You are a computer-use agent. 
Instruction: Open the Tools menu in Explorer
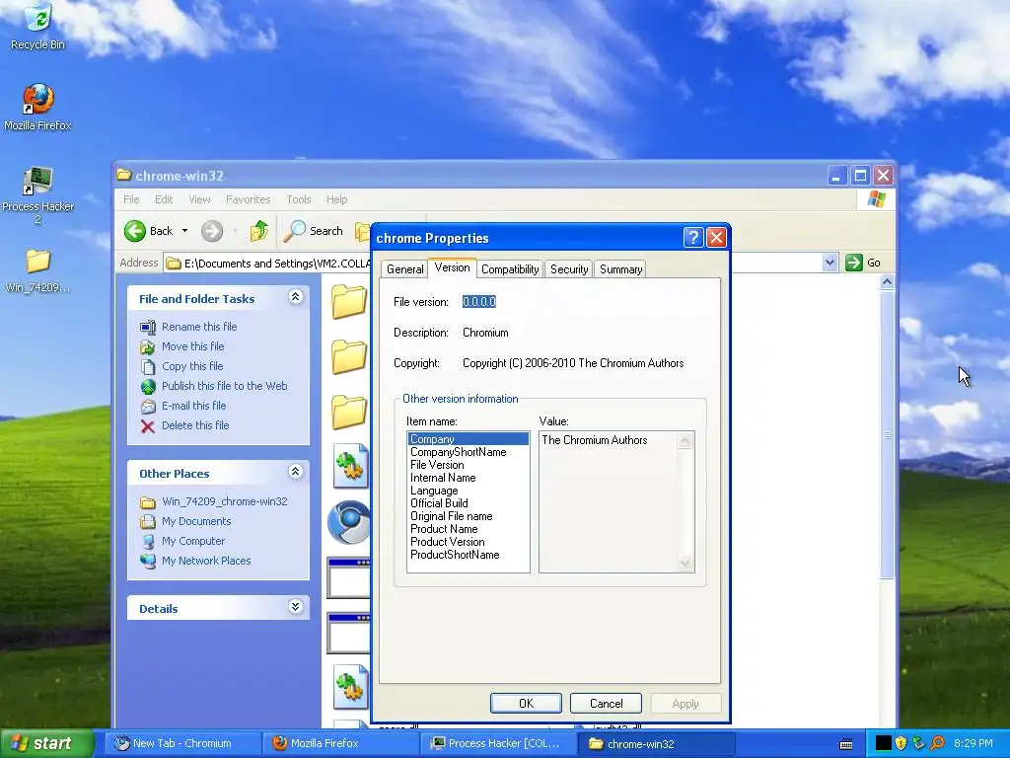tap(298, 199)
